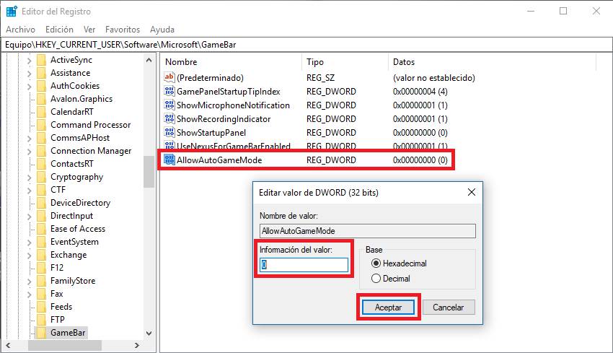Click the Ease of Access folder icon
Viewport: 613px width, 353px height.
point(41,229)
